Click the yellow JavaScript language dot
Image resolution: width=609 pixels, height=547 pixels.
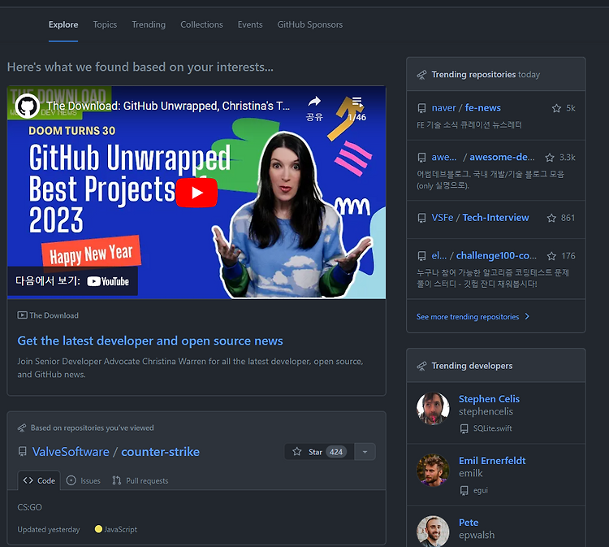(x=98, y=529)
